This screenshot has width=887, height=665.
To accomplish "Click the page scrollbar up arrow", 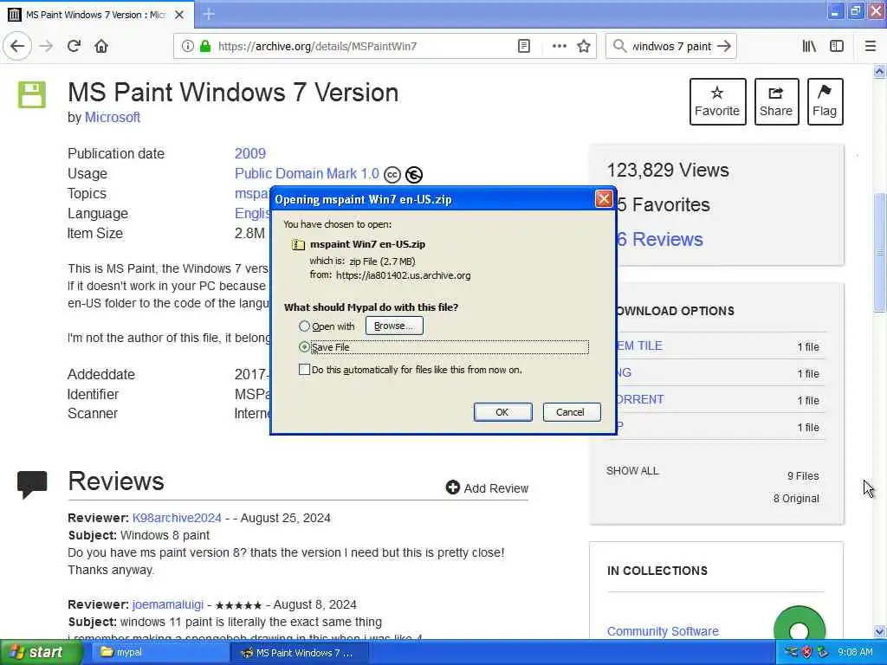I will (879, 71).
